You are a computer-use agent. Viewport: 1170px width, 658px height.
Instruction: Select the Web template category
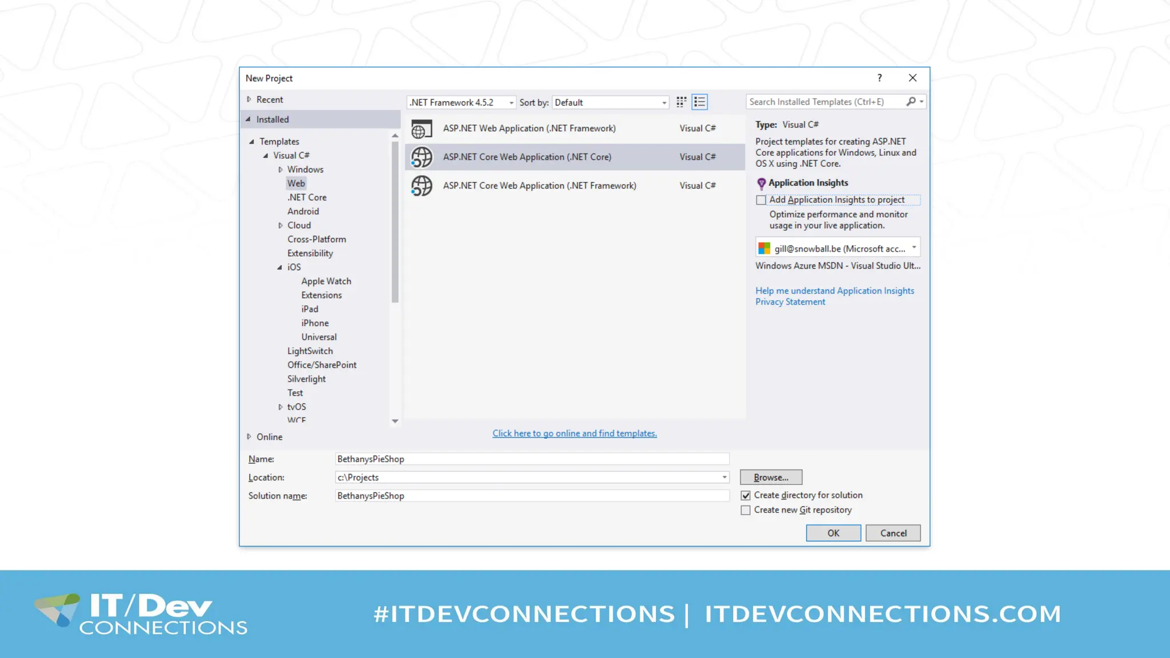tap(296, 183)
